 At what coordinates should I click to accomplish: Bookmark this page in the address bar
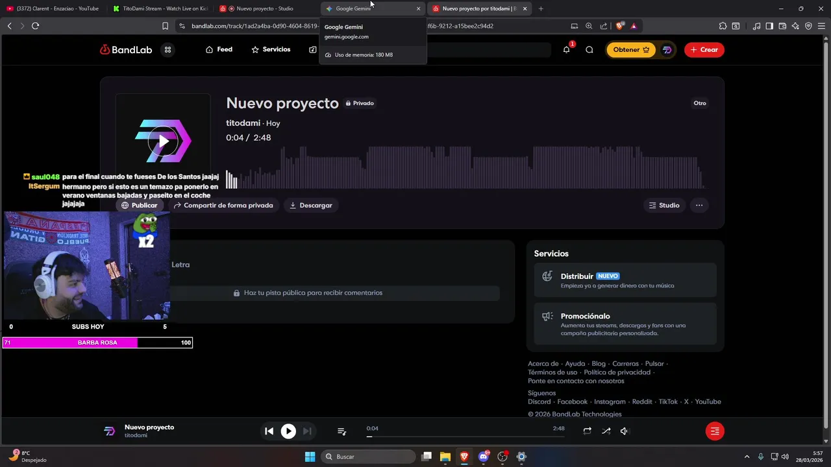pyautogui.click(x=165, y=26)
